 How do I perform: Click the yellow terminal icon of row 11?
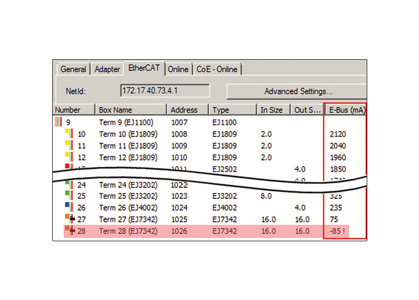tap(69, 145)
